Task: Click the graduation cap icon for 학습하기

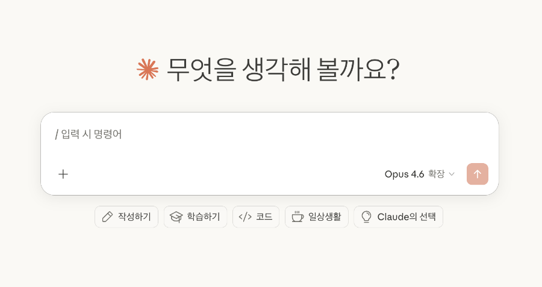Action: (x=176, y=217)
